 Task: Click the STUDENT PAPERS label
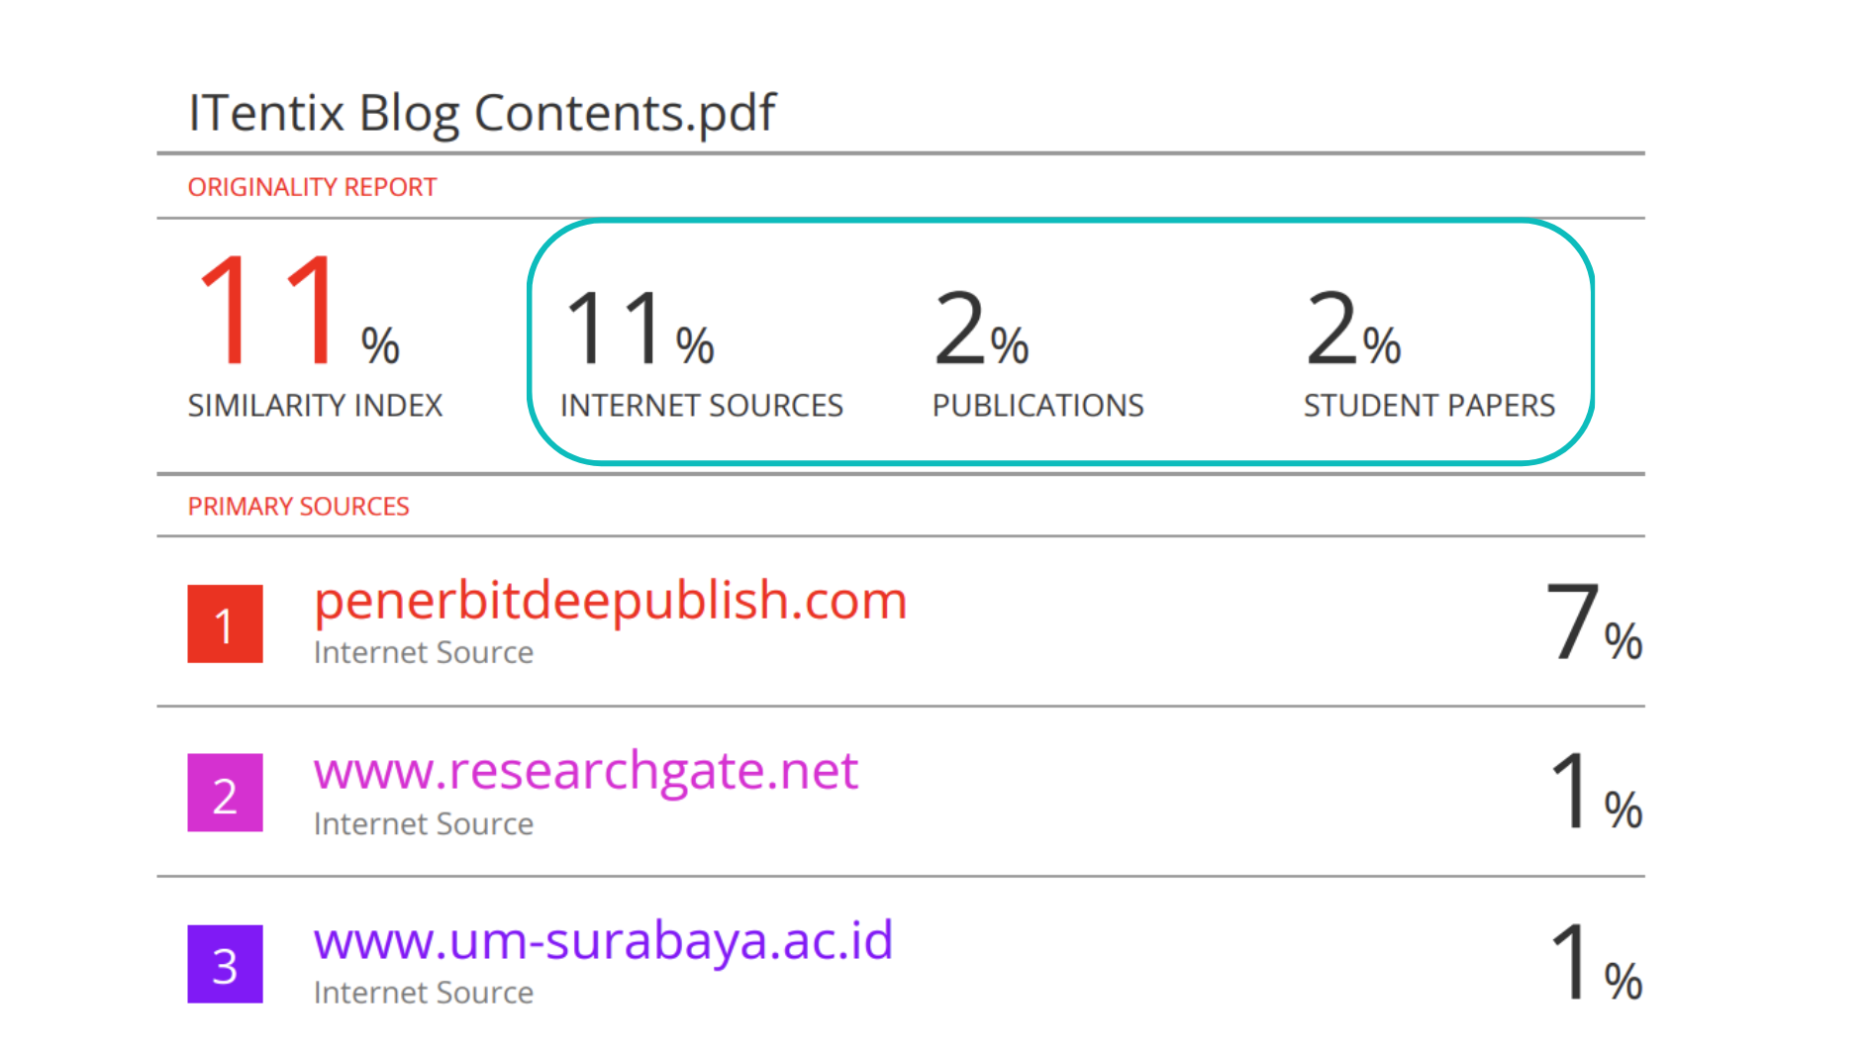pos(1428,406)
